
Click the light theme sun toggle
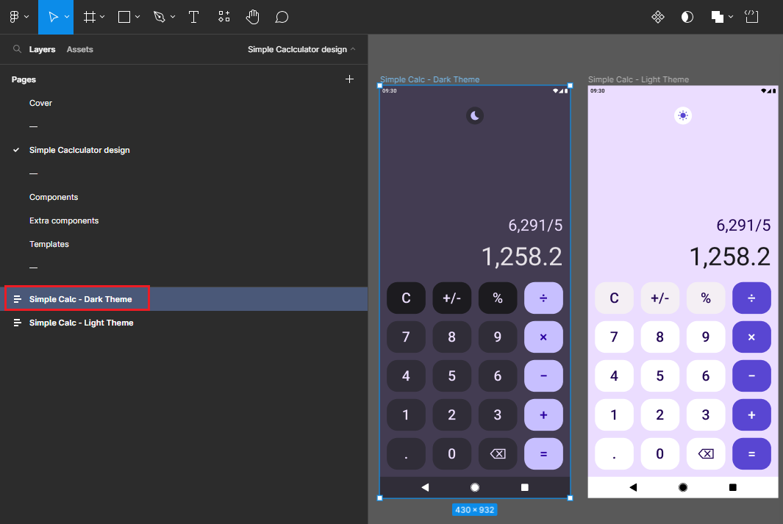pos(683,115)
